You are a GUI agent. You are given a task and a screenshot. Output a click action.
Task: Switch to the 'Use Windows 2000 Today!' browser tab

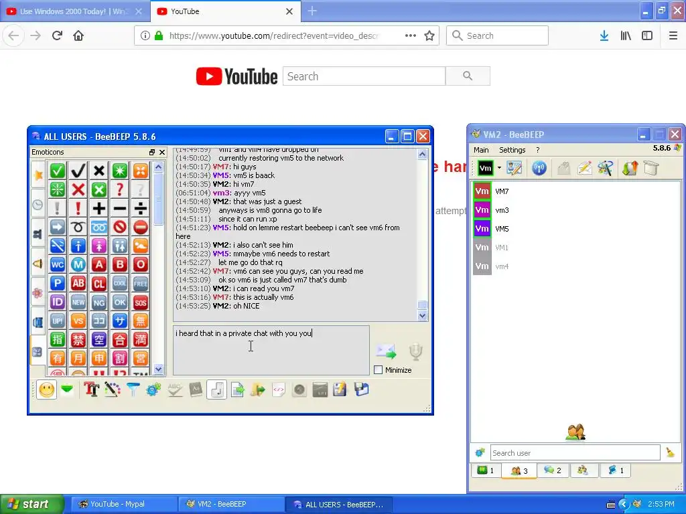75,11
